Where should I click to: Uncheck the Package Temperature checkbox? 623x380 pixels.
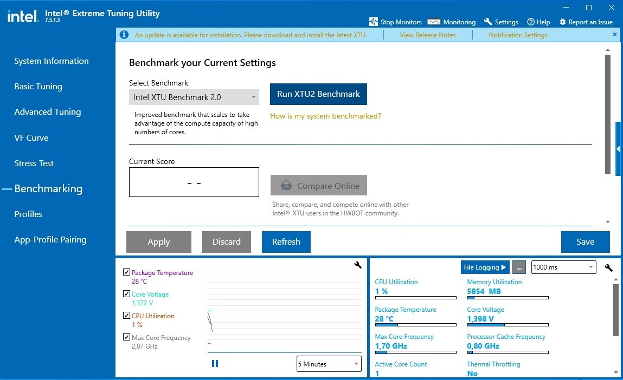[126, 273]
